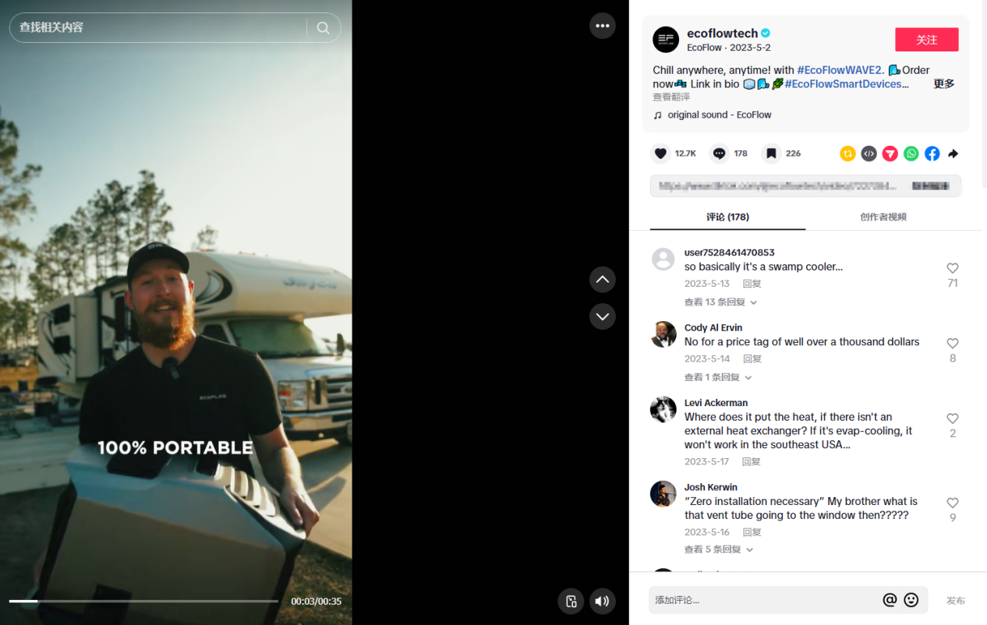Open the #EcoFlowWAVE2 hashtag link

[x=840, y=70]
